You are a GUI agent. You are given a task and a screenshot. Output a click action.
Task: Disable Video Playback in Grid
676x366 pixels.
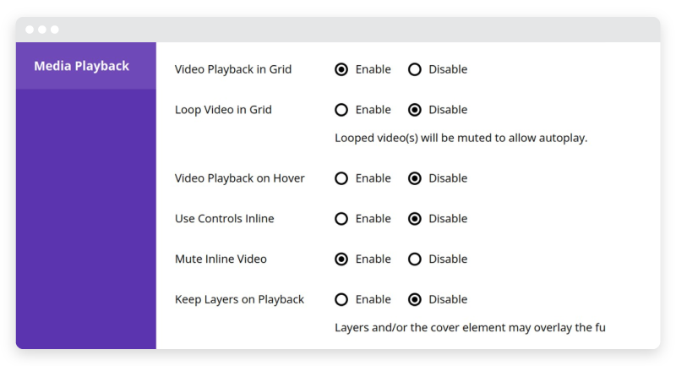click(x=414, y=69)
